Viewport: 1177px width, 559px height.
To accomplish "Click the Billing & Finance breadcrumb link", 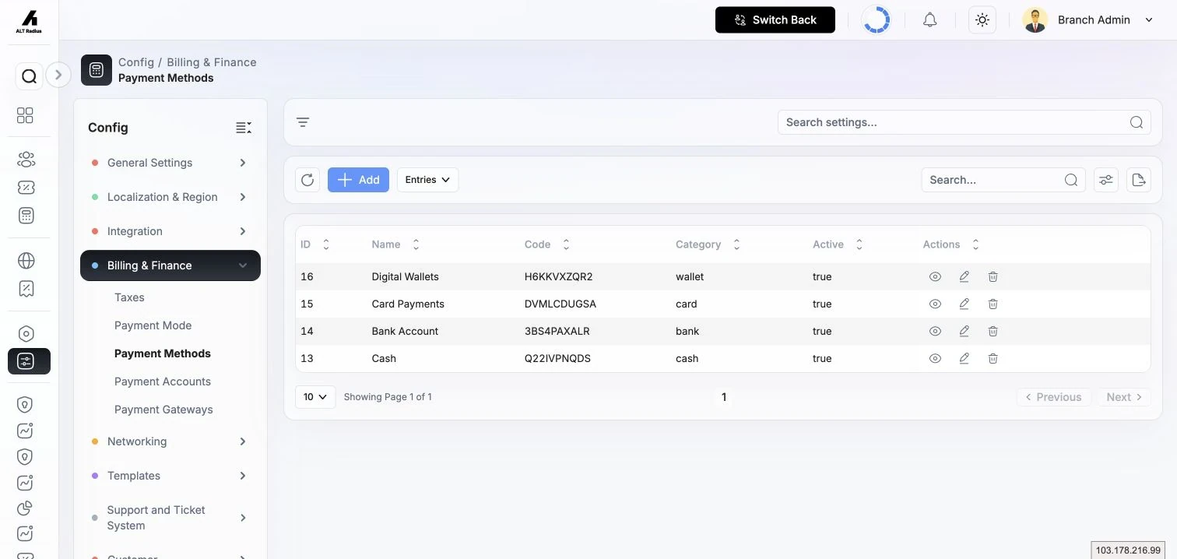I will (x=212, y=62).
